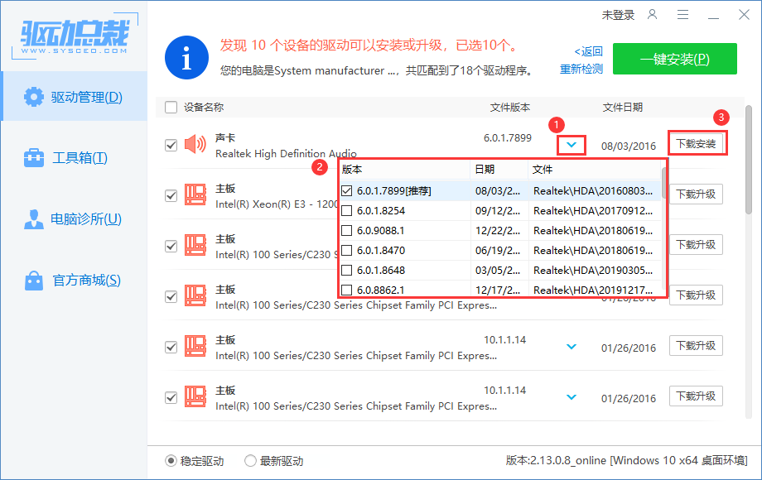
Task: Click the official store shopping bag icon
Action: point(33,280)
